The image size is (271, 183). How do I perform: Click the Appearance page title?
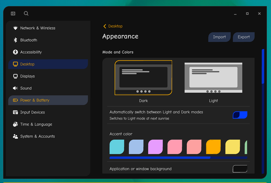120,36
